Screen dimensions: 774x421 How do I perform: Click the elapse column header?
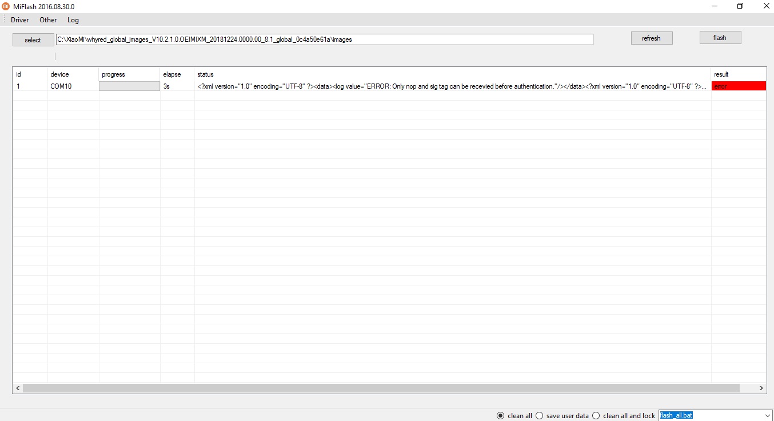click(x=177, y=74)
